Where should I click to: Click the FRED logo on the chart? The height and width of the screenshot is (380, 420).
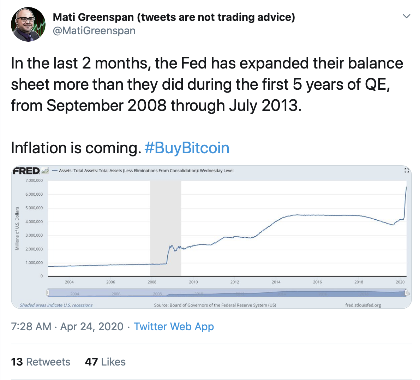click(x=26, y=171)
